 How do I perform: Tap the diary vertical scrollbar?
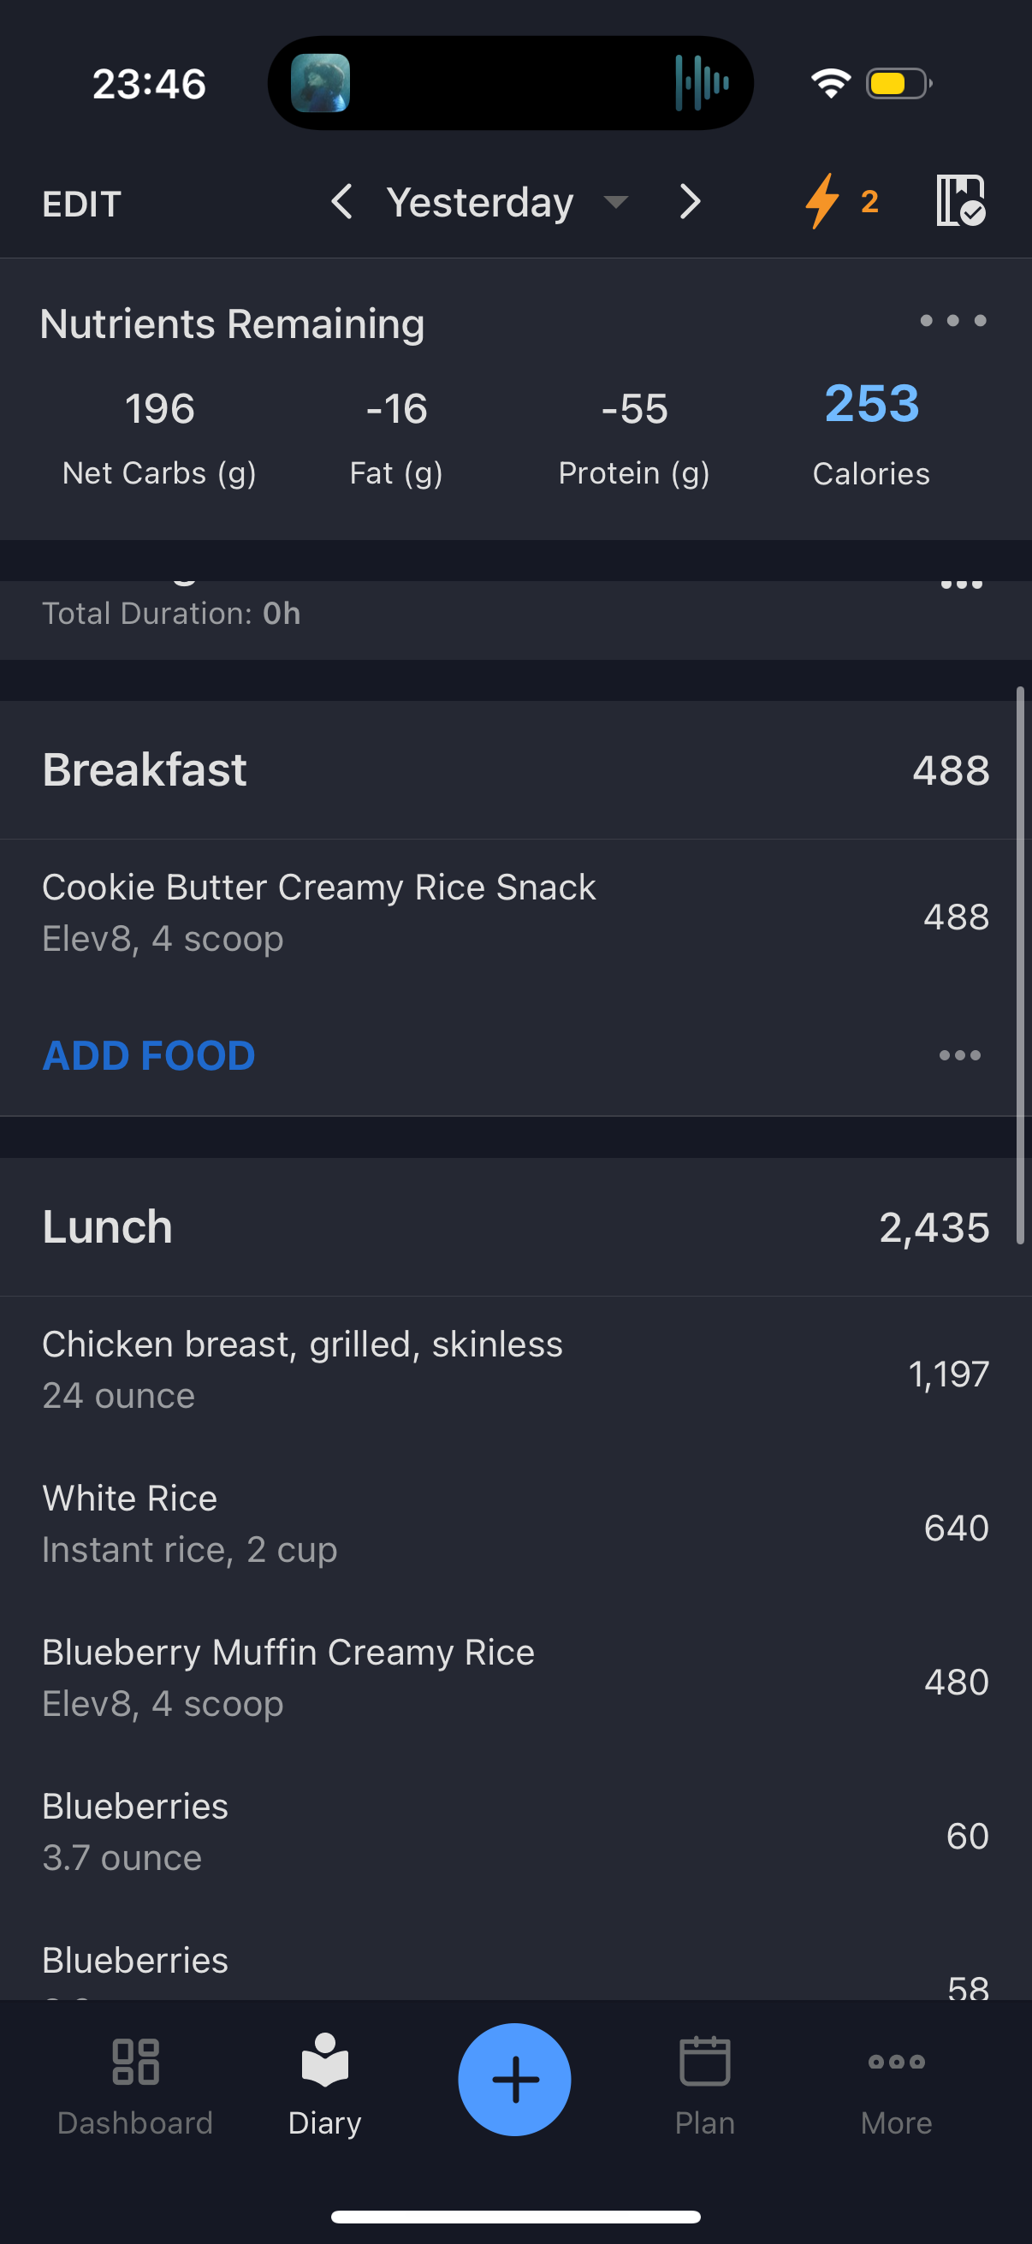pyautogui.click(x=1020, y=965)
